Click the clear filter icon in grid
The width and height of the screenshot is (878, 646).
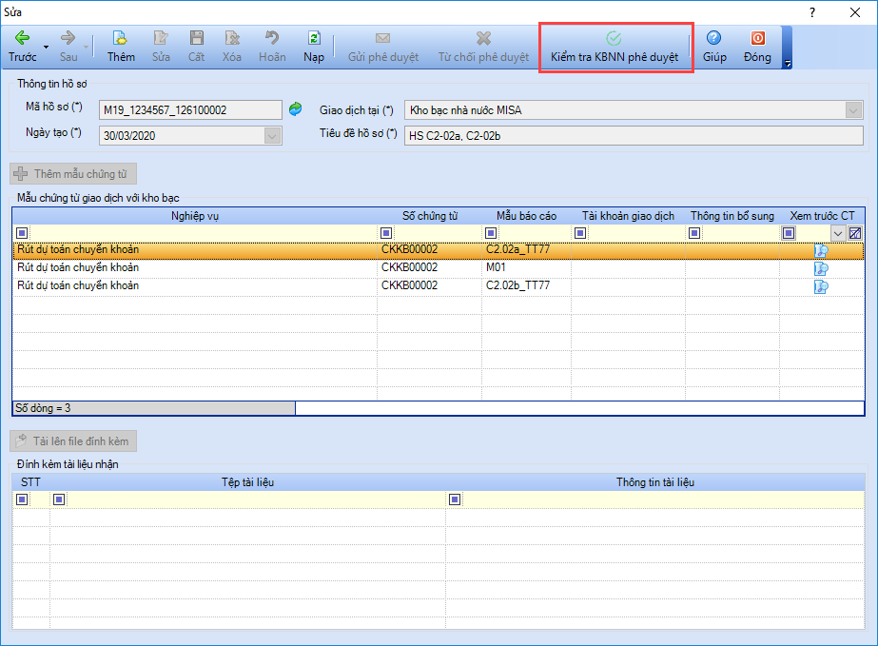(x=855, y=233)
